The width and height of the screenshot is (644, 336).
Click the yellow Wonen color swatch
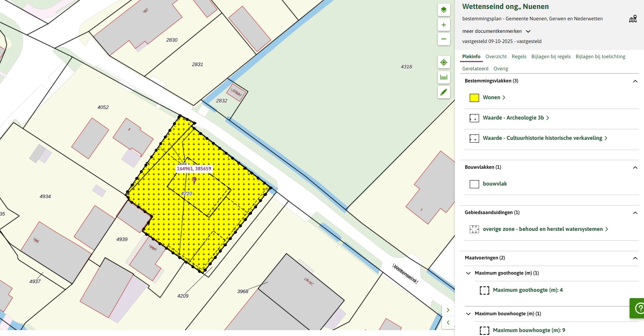click(474, 98)
